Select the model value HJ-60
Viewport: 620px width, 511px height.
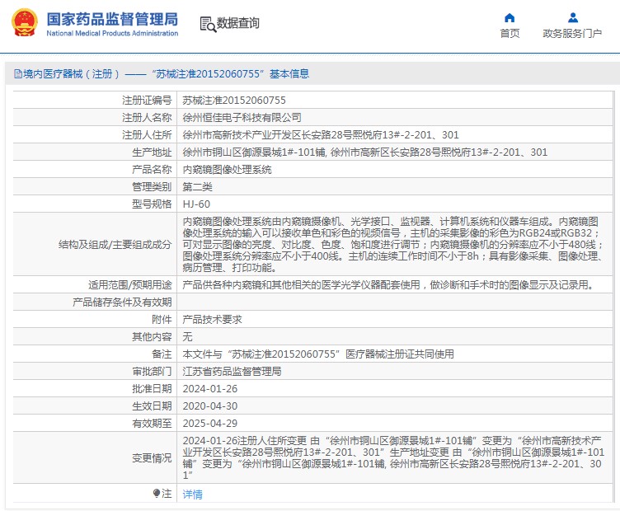tap(196, 204)
